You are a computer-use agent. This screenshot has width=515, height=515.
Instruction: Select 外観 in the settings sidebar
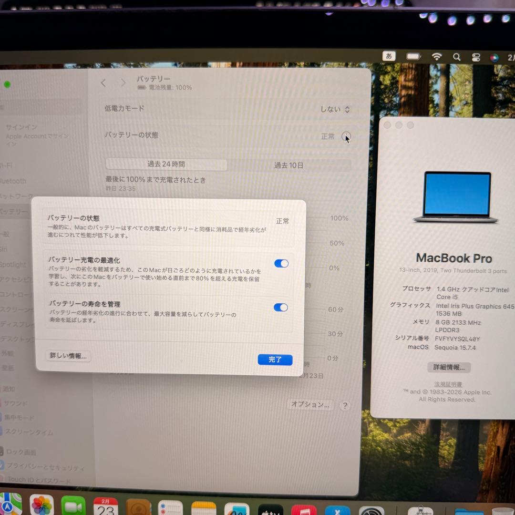point(8,353)
